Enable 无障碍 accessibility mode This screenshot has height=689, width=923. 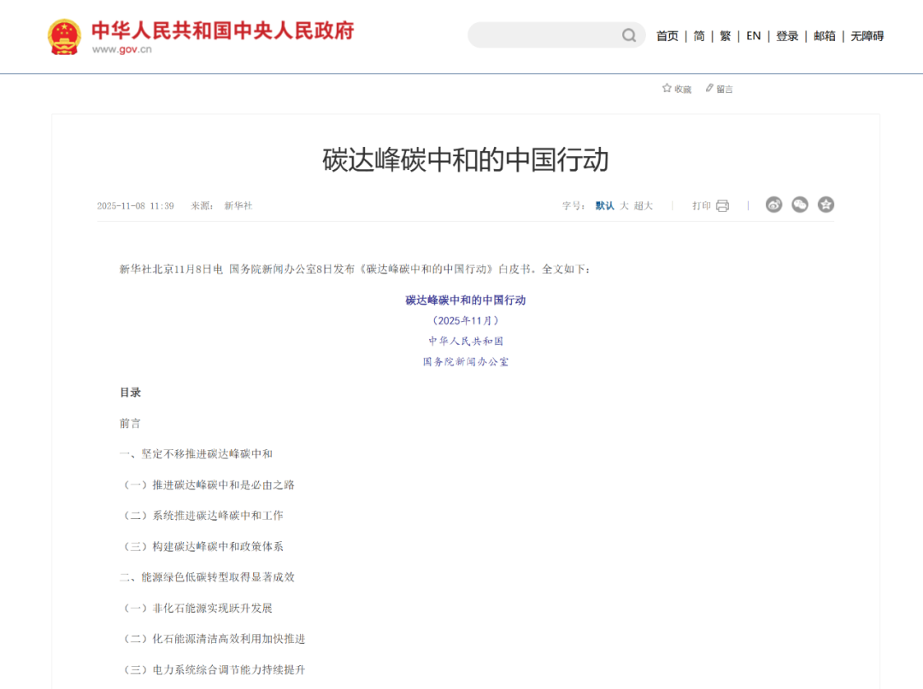[x=867, y=36]
